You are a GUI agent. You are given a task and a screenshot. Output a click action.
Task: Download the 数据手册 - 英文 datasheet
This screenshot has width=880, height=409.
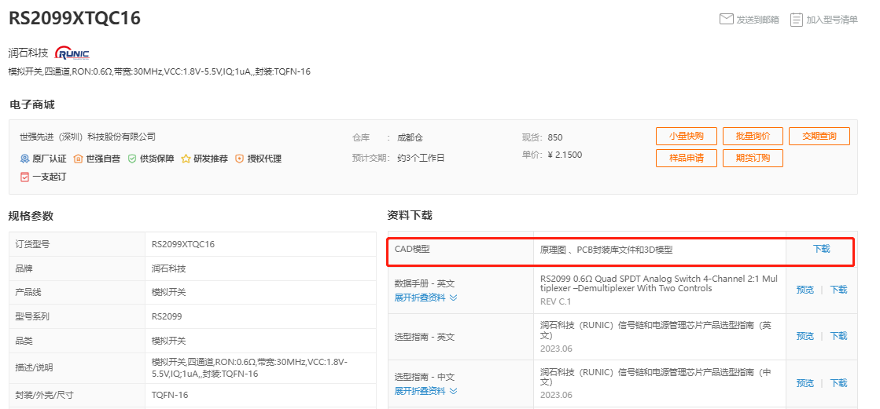click(838, 290)
